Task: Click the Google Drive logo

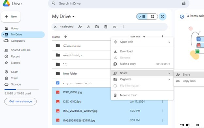Action: tap(6, 3)
